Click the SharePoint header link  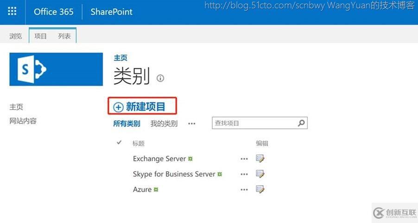coord(111,12)
